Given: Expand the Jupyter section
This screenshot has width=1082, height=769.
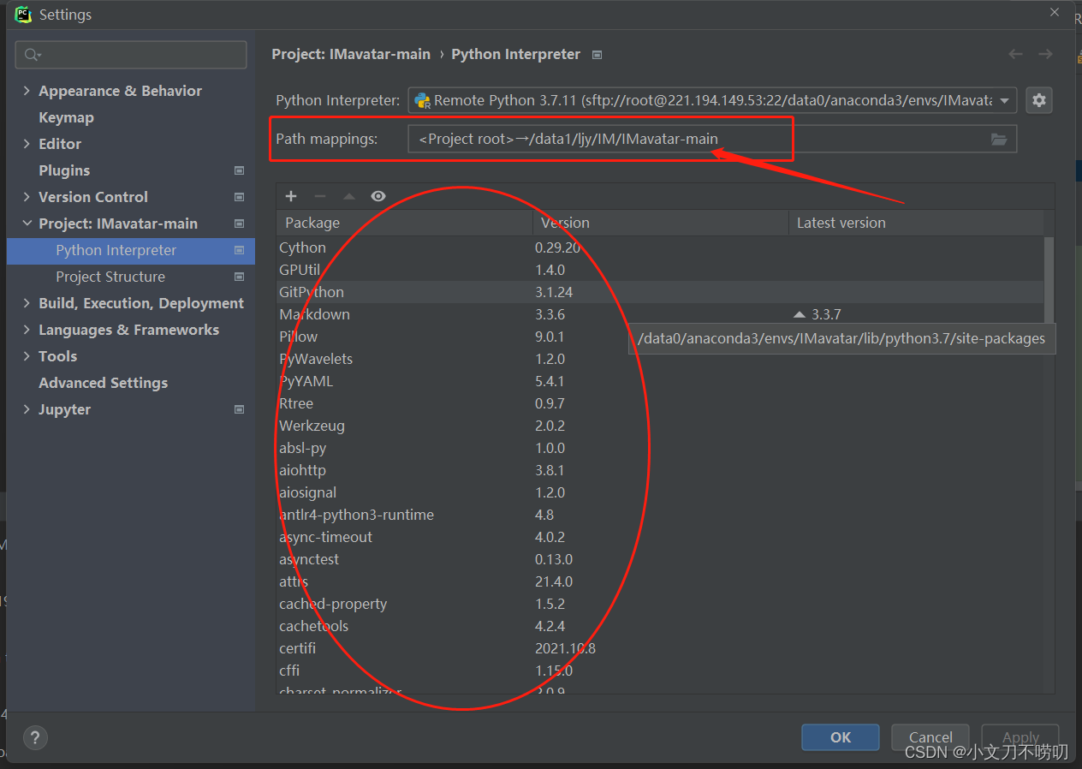Looking at the screenshot, I should point(27,409).
